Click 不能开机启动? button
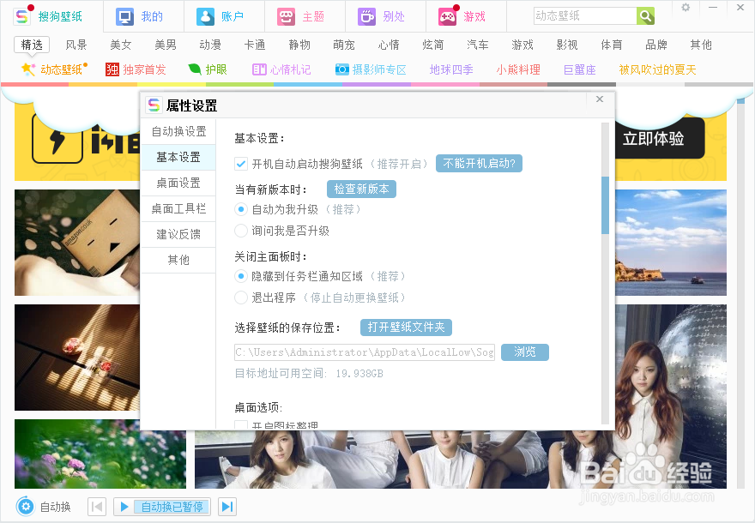 (479, 164)
